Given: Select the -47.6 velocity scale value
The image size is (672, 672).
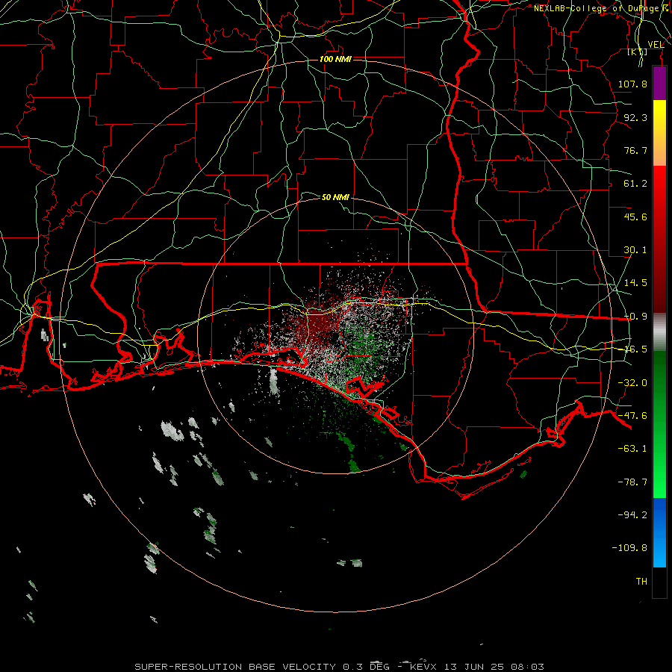Looking at the screenshot, I should coord(632,416).
